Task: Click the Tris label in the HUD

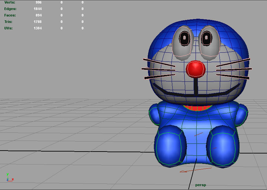Action: (x=8, y=22)
